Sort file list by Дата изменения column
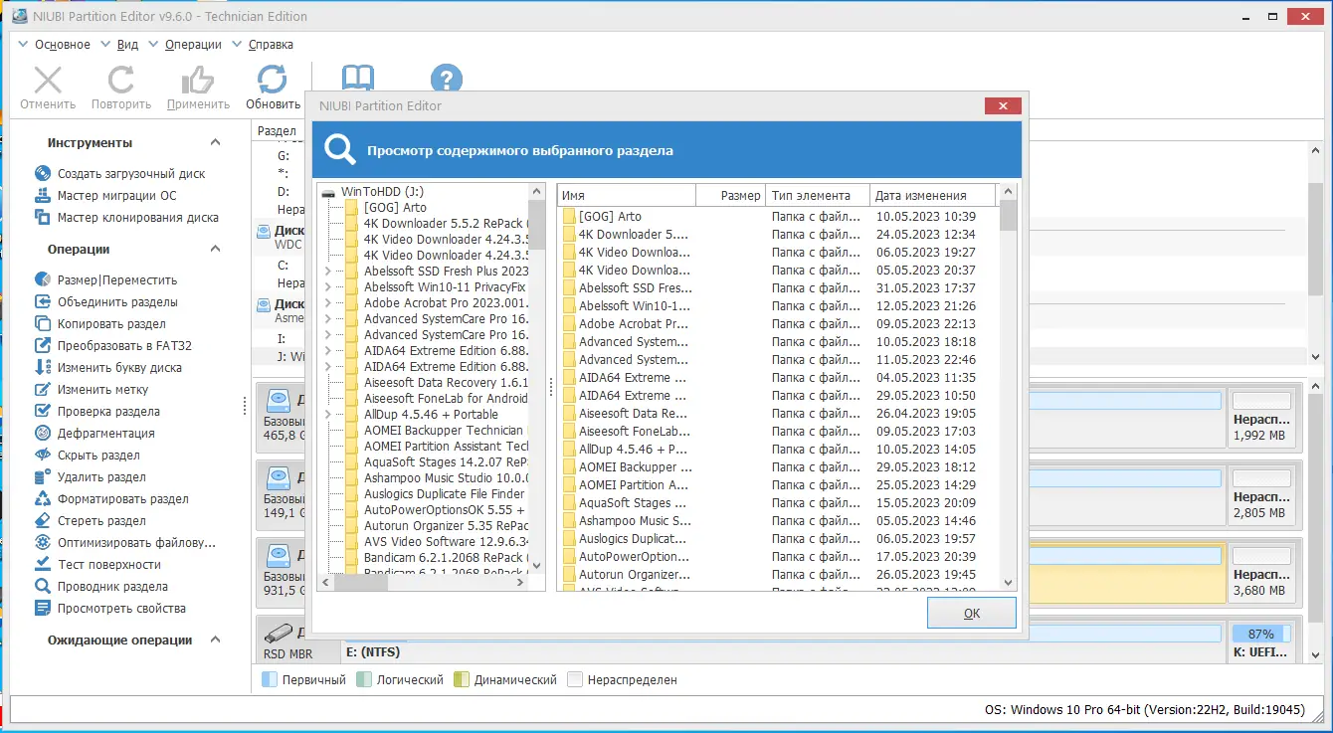1333x733 pixels. pos(933,196)
